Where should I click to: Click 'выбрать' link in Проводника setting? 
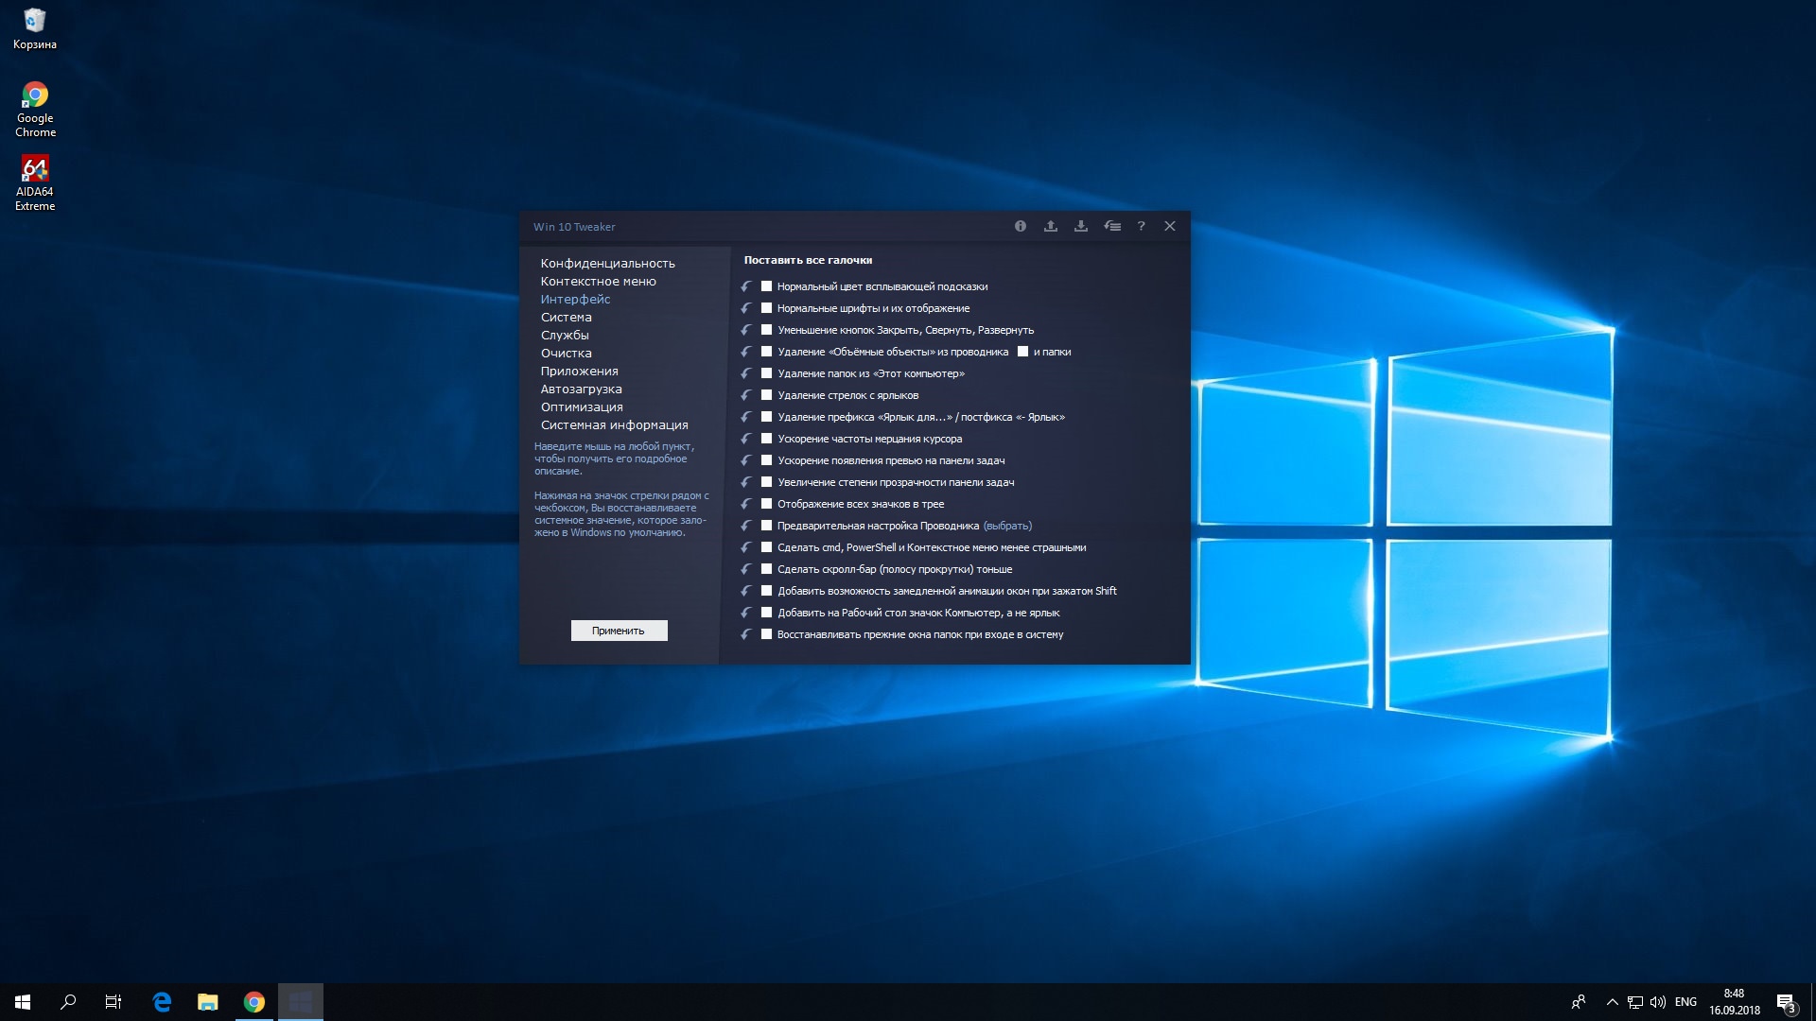coord(1007,525)
